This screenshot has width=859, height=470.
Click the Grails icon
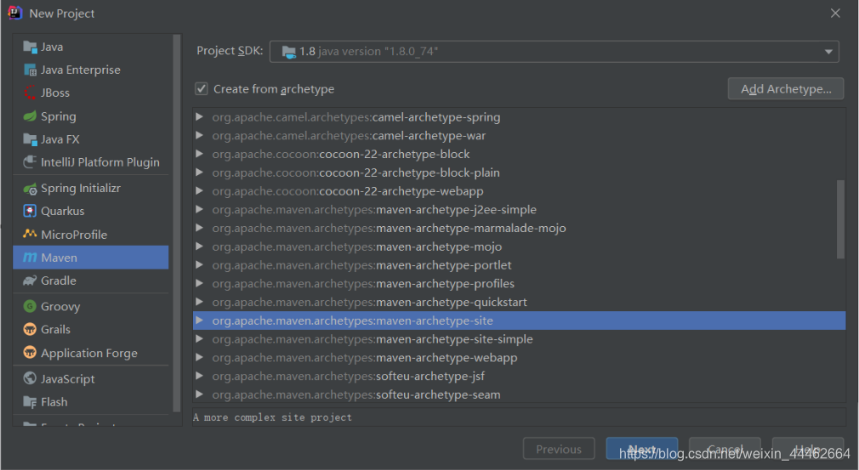30,330
